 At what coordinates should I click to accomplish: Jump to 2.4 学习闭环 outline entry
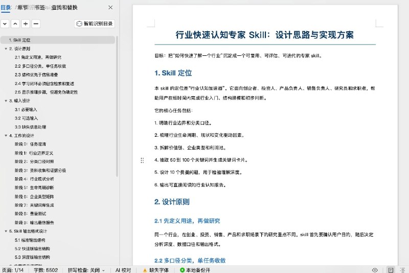44,83
